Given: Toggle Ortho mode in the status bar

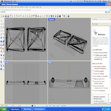Looking at the screenshot, I should 50,106.
